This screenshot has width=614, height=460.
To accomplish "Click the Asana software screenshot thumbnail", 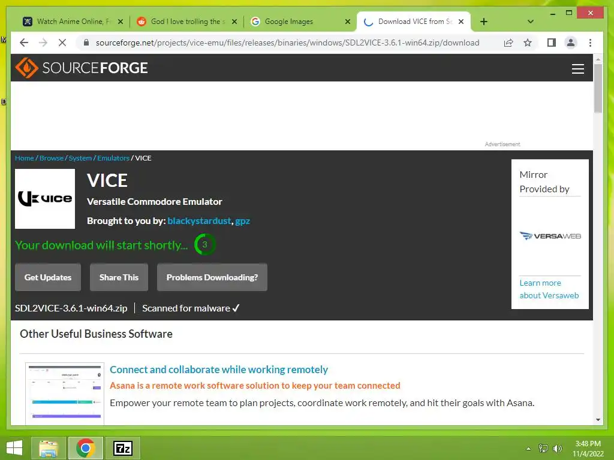I will 65,393.
